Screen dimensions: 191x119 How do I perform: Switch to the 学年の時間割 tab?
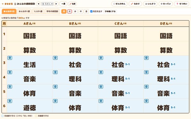(x=52, y=11)
